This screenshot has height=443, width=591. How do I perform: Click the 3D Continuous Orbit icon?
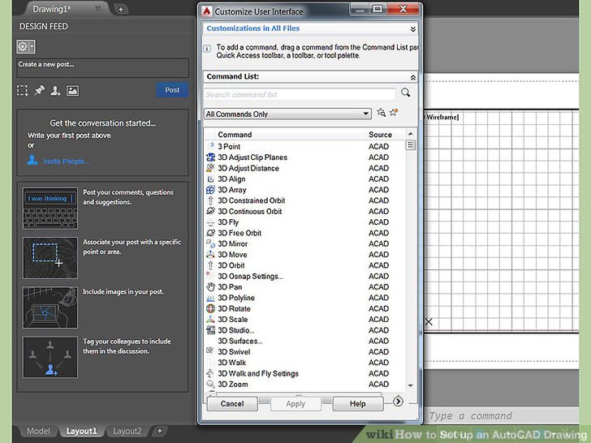211,211
